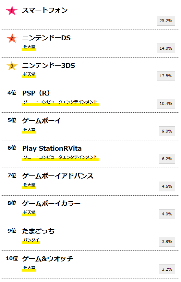Image resolution: width=181 pixels, height=282 pixels.
Task: Click the pink first-place star icon
Action: tap(12, 11)
